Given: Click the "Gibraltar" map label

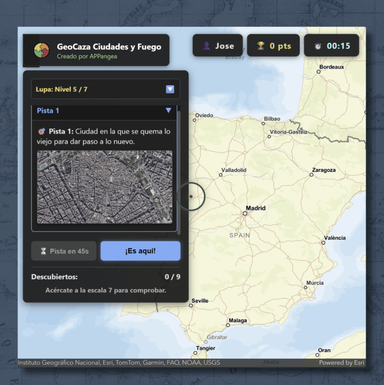Looking at the screenshot, I should pos(217,337).
